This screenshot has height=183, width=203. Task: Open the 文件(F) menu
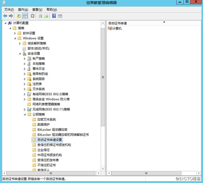tap(9, 10)
